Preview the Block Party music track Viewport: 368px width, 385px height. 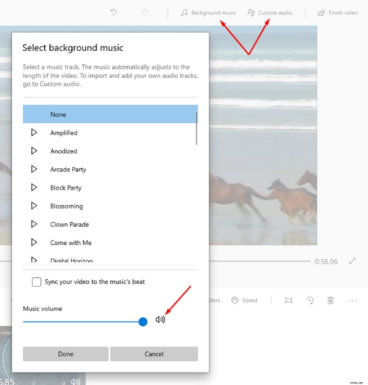coord(34,188)
